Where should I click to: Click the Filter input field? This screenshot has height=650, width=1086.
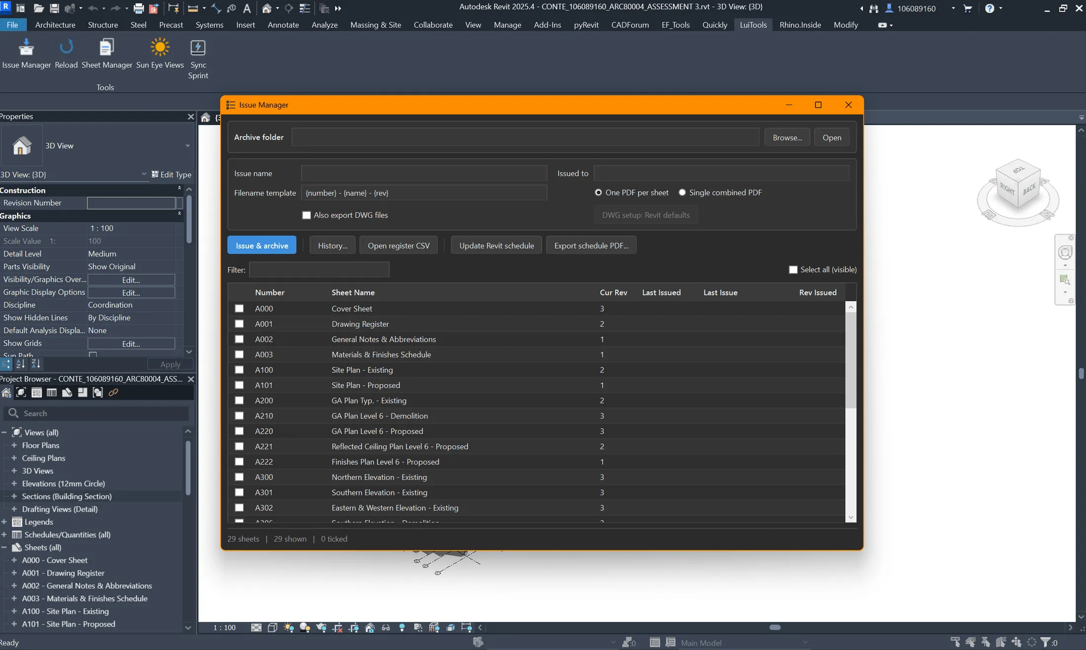pos(319,270)
